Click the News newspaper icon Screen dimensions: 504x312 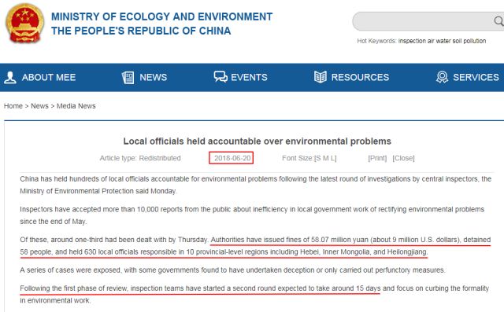click(x=128, y=77)
